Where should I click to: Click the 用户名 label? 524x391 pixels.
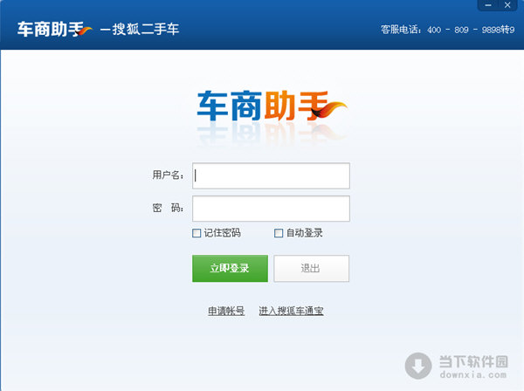pos(168,175)
